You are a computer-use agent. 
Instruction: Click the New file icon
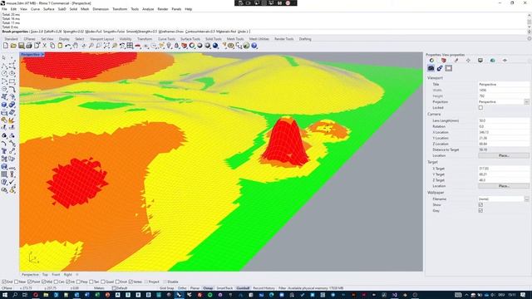click(x=6, y=46)
